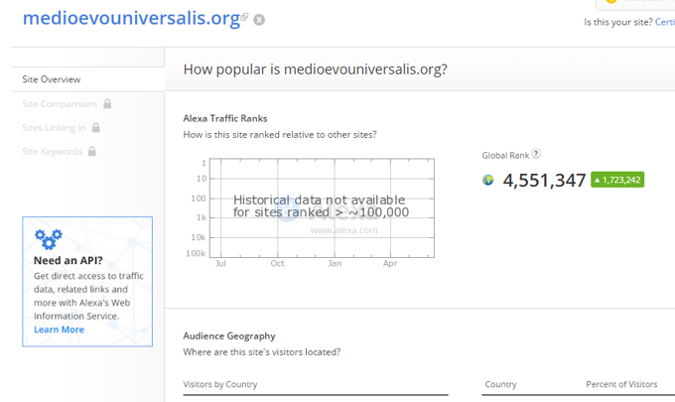Click the Percent of Visitors column header

click(621, 384)
